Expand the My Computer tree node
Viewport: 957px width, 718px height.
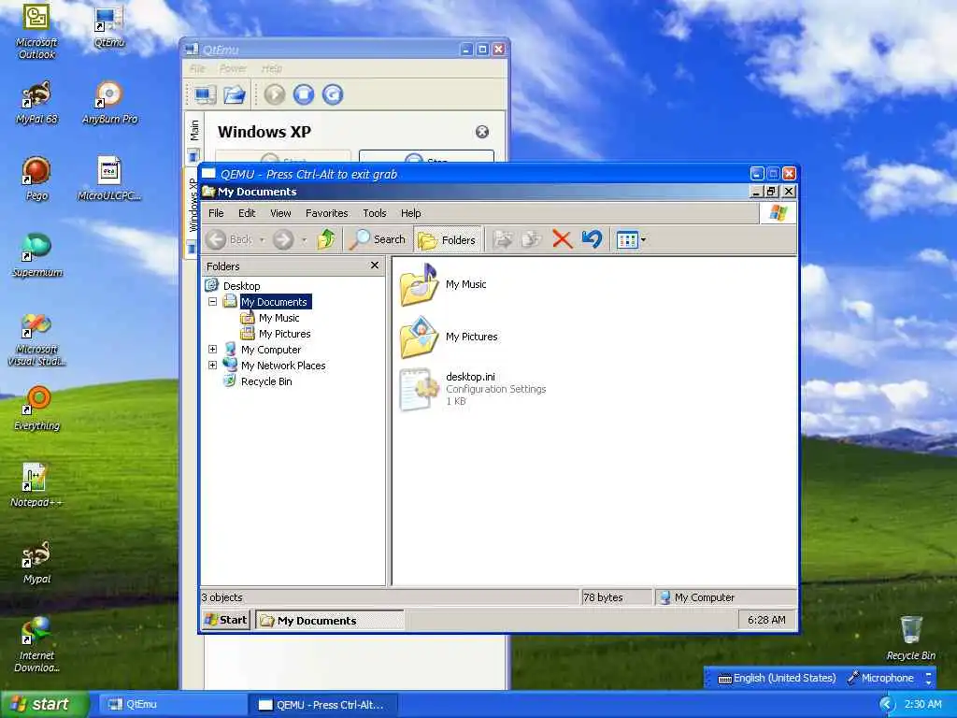point(212,350)
